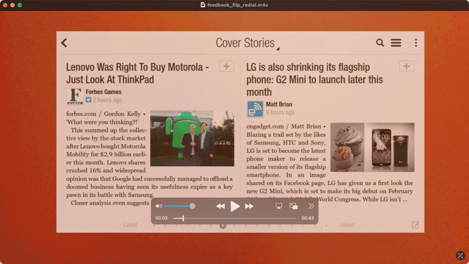Click the Matt Brian author name
469x264 pixels.
coord(279,105)
